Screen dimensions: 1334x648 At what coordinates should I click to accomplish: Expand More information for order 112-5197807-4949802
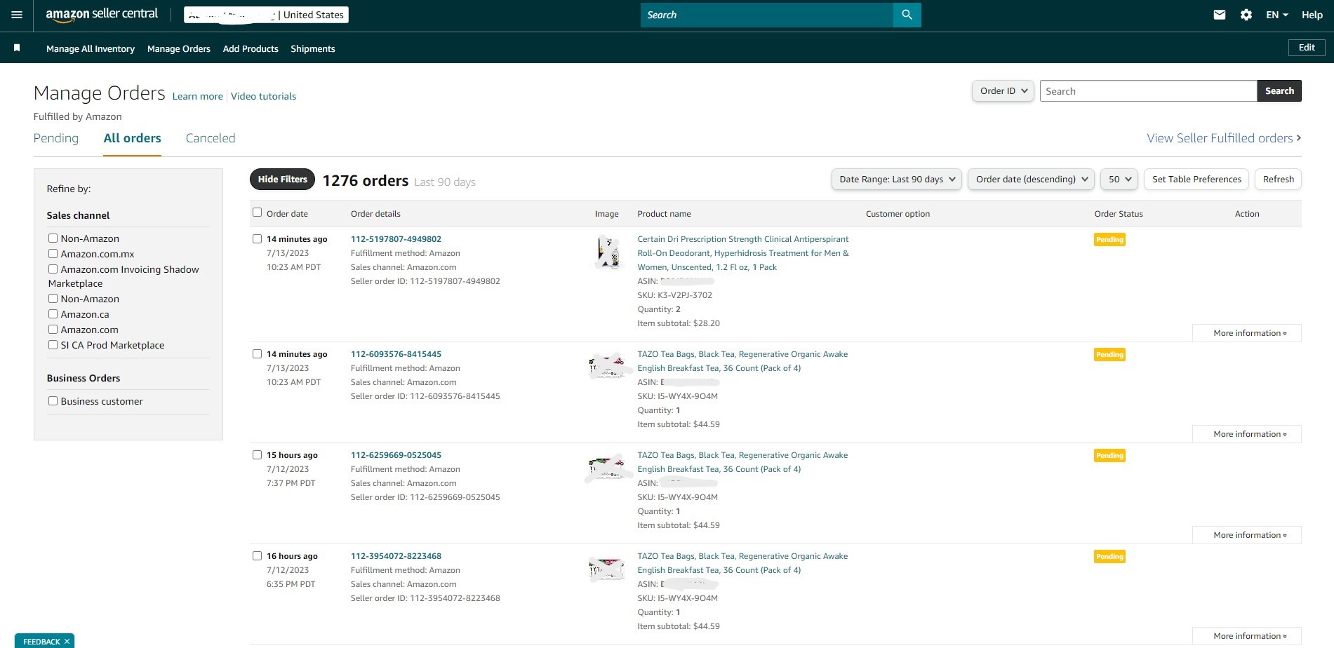coord(1247,333)
